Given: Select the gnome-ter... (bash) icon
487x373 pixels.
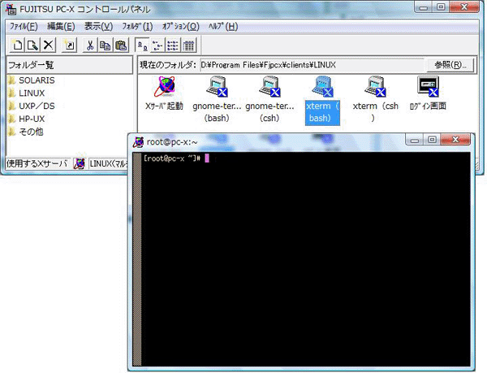Looking at the screenshot, I should click(x=217, y=99).
